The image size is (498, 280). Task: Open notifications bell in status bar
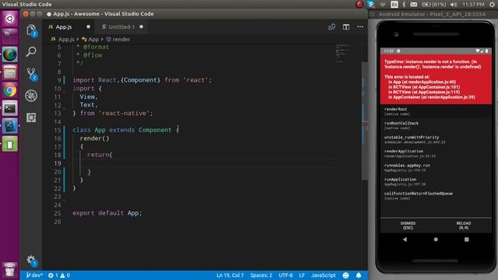(358, 275)
